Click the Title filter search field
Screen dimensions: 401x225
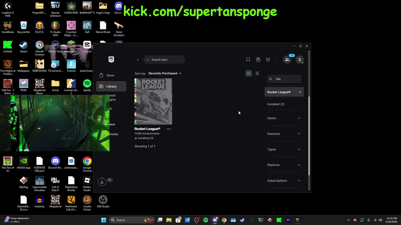click(284, 79)
